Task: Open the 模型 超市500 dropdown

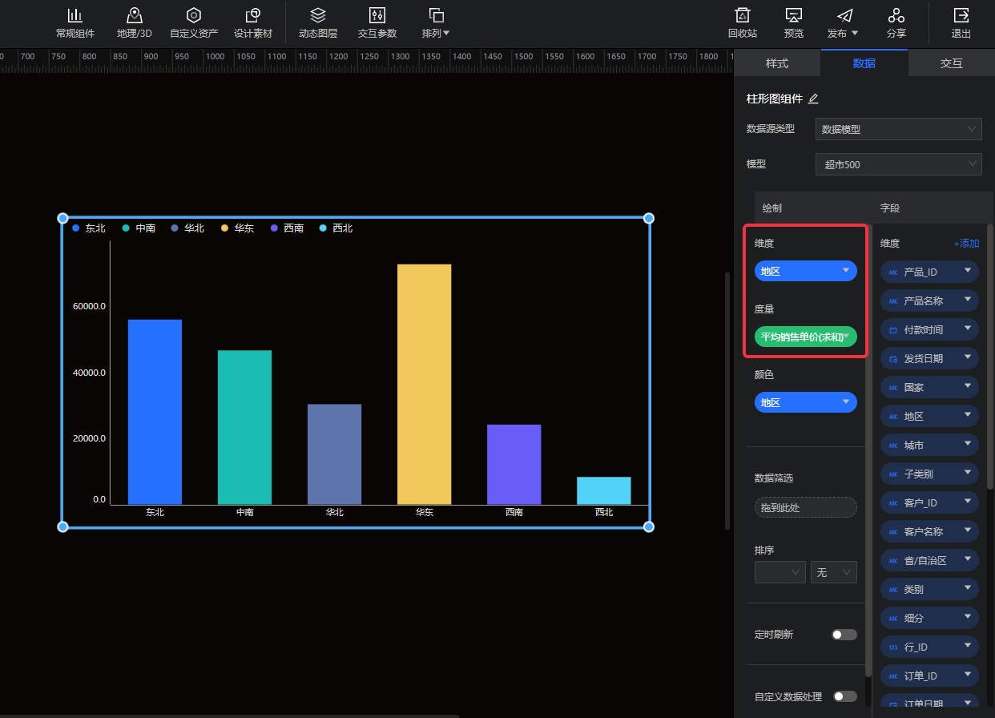Action: (x=898, y=164)
